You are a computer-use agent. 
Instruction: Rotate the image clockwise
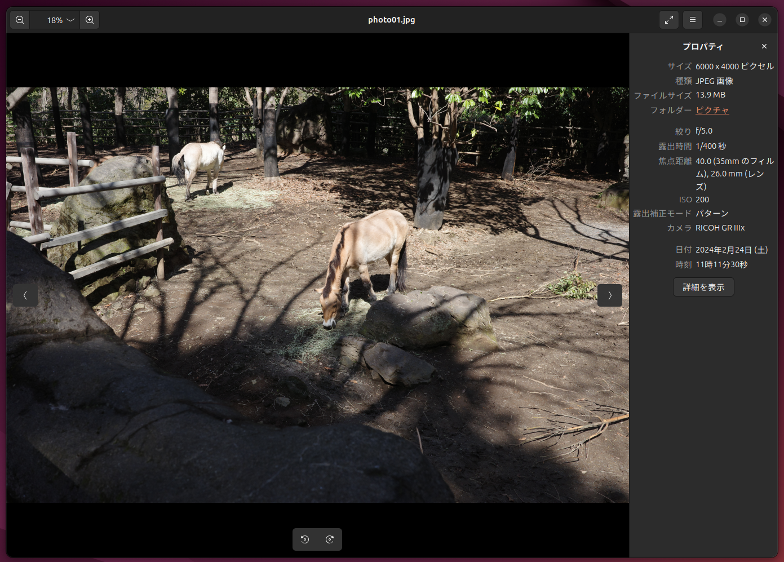tap(330, 539)
